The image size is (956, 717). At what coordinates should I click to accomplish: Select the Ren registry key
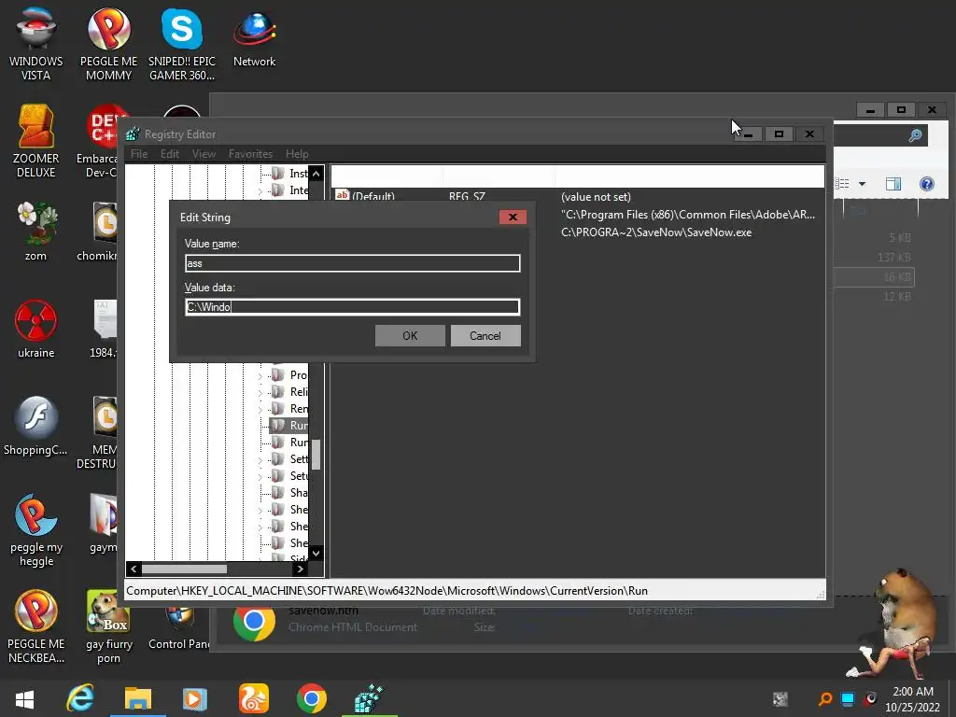click(x=290, y=409)
